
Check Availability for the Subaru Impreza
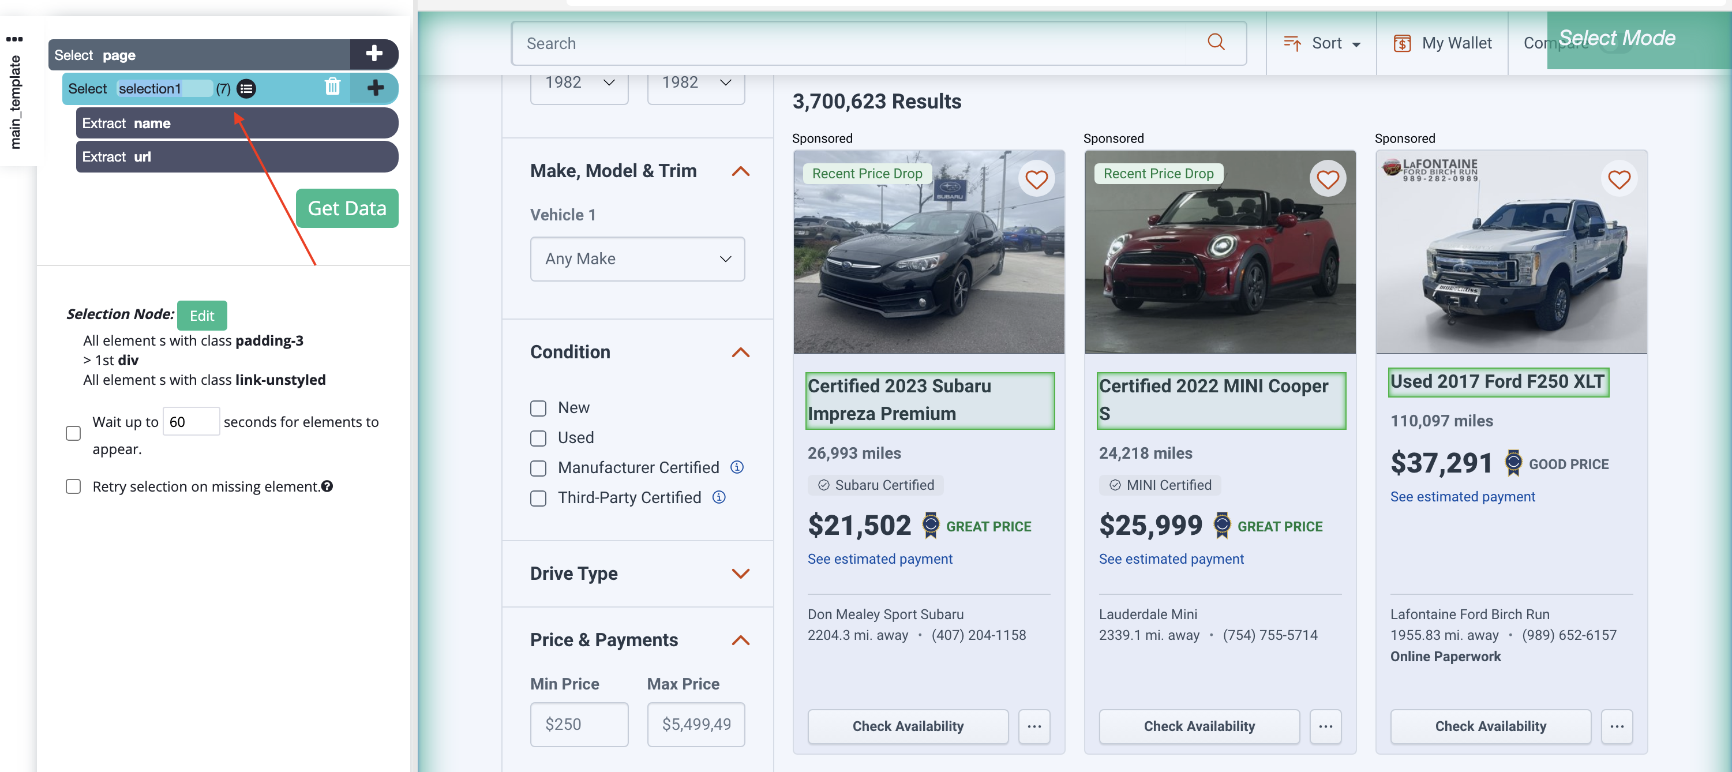click(908, 726)
